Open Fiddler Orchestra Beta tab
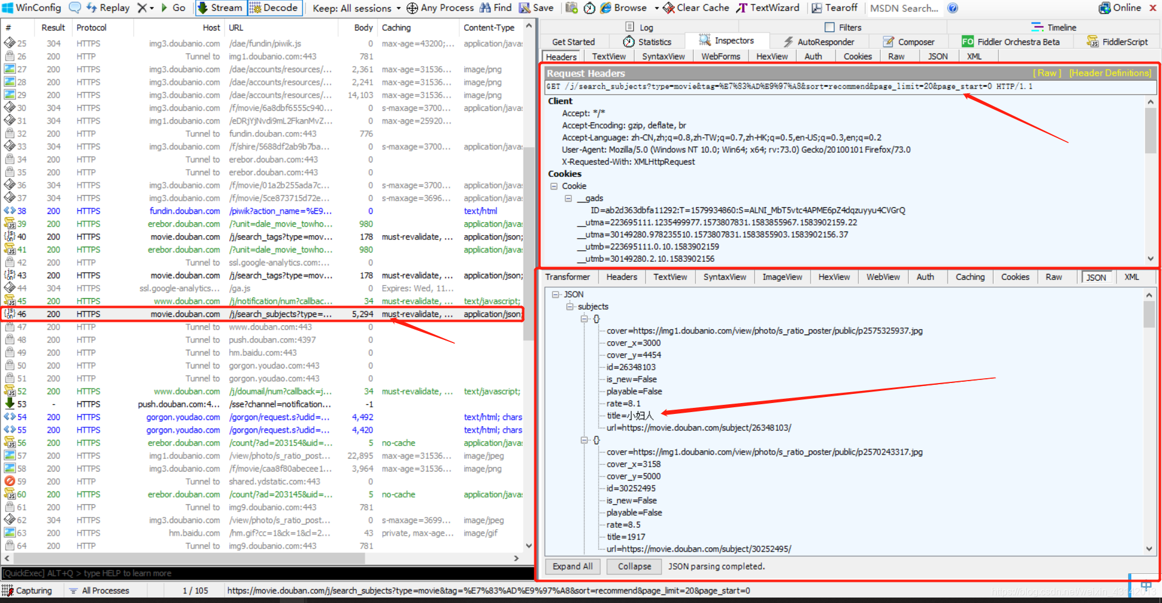The image size is (1162, 603). [x=1011, y=42]
